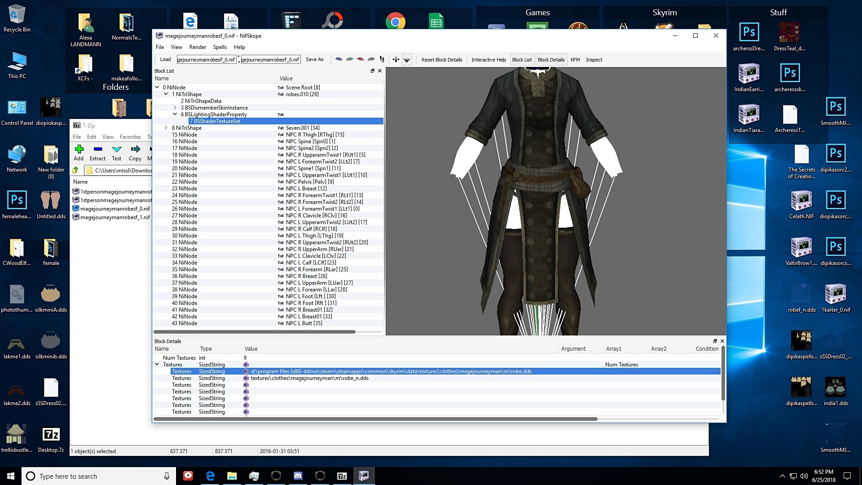Click the 7-Zip taskbar icon
The height and width of the screenshot is (485, 862).
click(342, 476)
